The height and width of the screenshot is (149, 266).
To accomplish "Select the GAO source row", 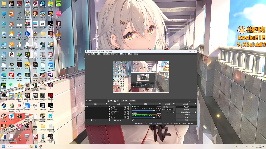I will pyautogui.click(x=119, y=115).
